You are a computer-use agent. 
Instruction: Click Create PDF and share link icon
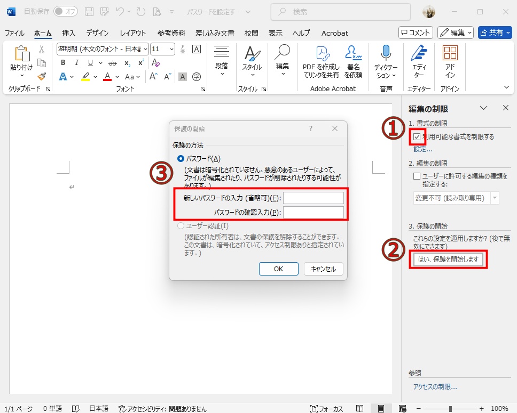pos(321,53)
